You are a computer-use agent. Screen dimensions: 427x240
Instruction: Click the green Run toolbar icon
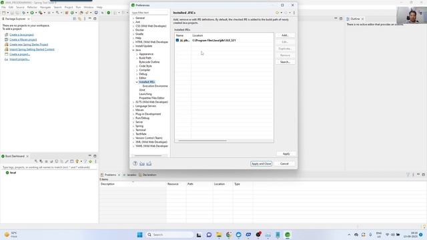(x=32, y=13)
